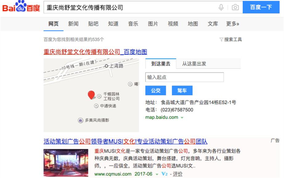The width and height of the screenshot is (284, 178).
Task: Click the stage event ad thumbnail
Action: point(66,163)
